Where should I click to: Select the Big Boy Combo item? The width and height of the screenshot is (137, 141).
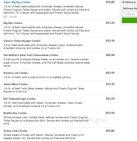13,23
